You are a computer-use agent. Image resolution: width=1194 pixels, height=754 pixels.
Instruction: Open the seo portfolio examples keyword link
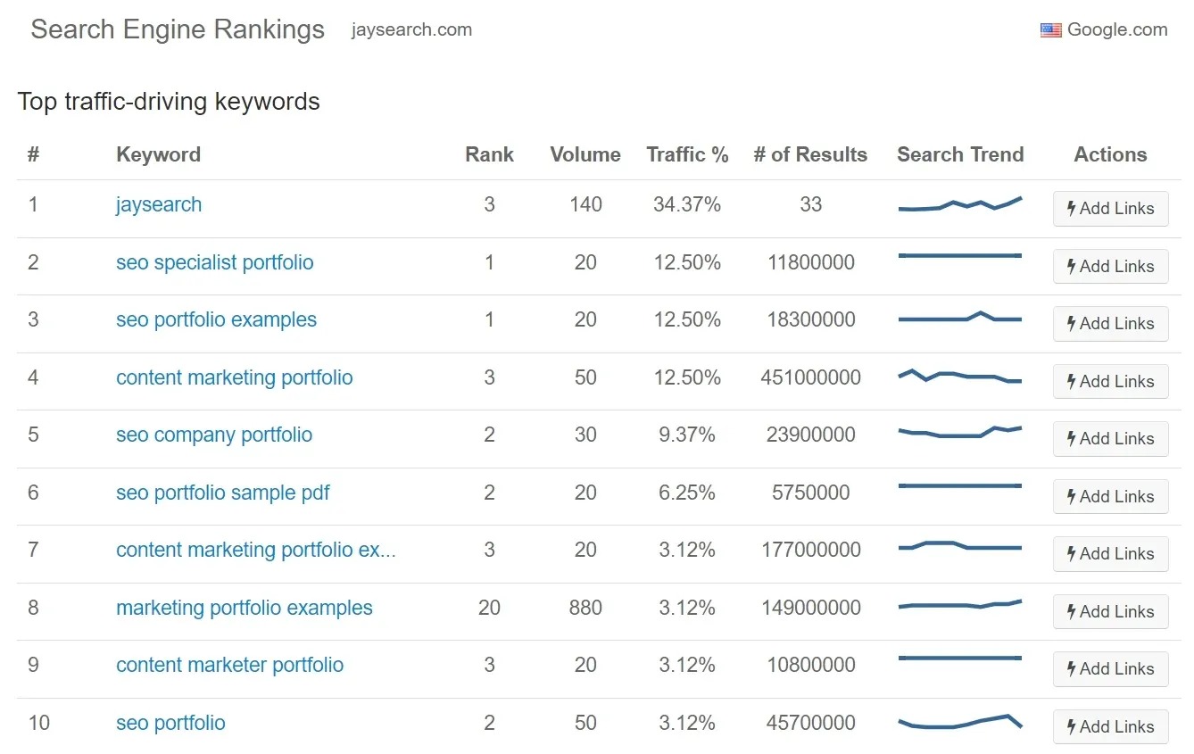coord(216,319)
